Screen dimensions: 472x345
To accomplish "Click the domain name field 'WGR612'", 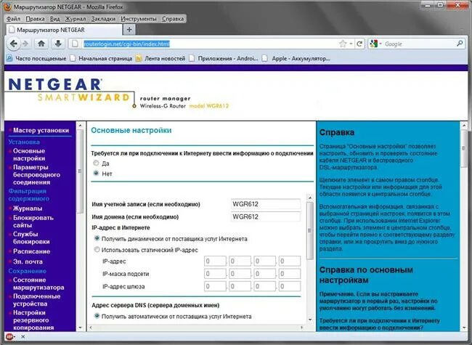I will coord(266,216).
